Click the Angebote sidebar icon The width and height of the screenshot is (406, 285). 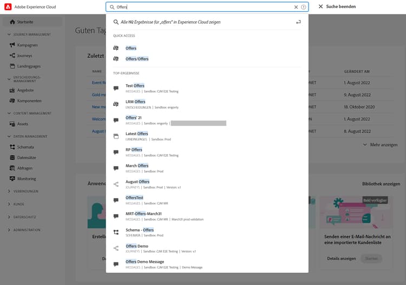(x=12, y=90)
